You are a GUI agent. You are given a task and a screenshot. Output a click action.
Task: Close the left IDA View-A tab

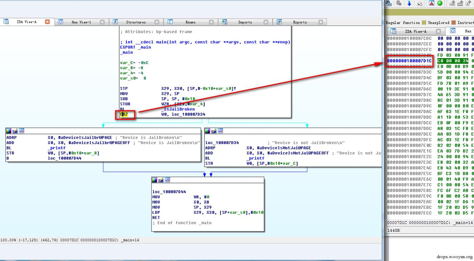pos(48,22)
